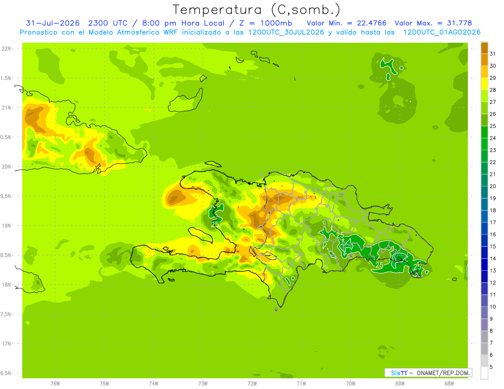The image size is (504, 389).
Task: Click the '2300 UTC' time label
Action: tap(108, 23)
